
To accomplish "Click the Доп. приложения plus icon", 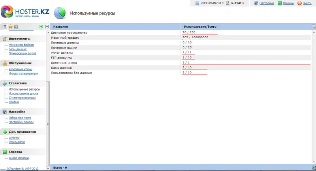I will (5, 132).
